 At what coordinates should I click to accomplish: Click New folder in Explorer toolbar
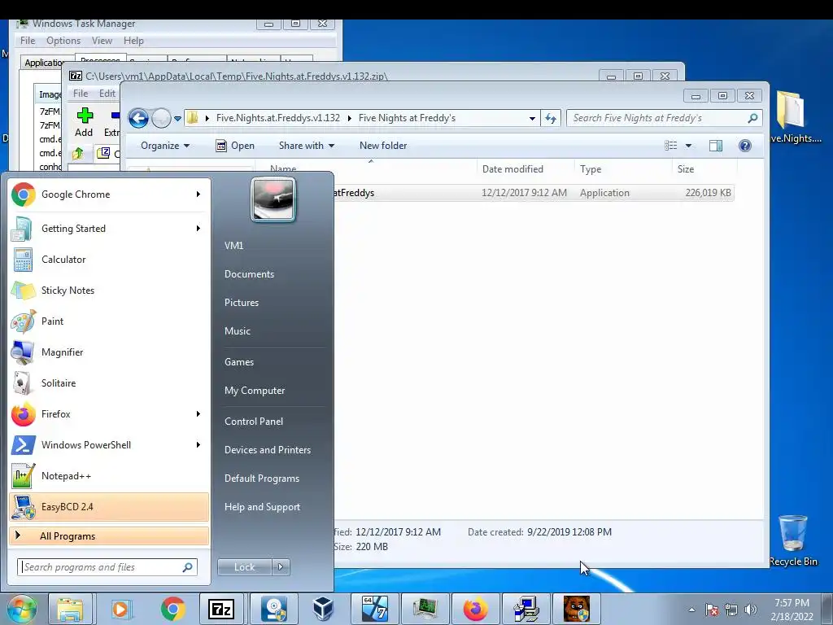tap(383, 146)
